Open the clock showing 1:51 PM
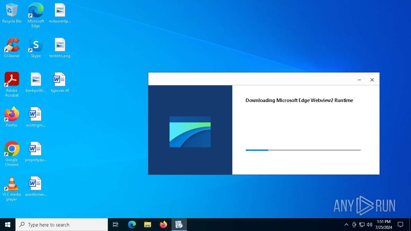The height and width of the screenshot is (231, 411). [384, 225]
